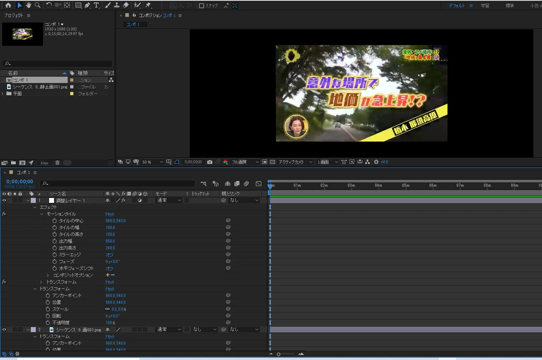This screenshot has height=360, width=542.
Task: Click the Home icon in the toolbar
Action: tap(8, 5)
